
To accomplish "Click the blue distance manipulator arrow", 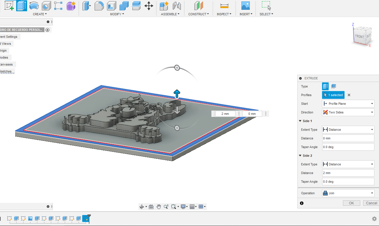I will [x=177, y=94].
